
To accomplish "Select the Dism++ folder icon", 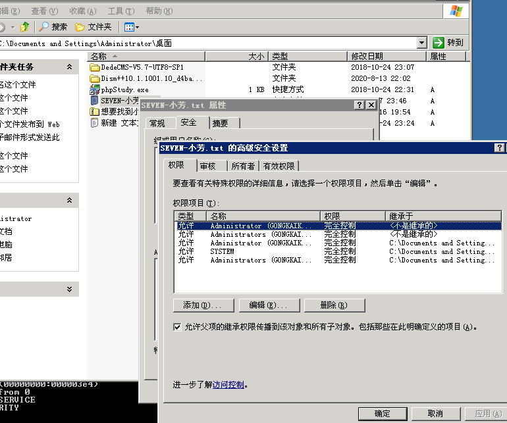I will click(x=95, y=78).
